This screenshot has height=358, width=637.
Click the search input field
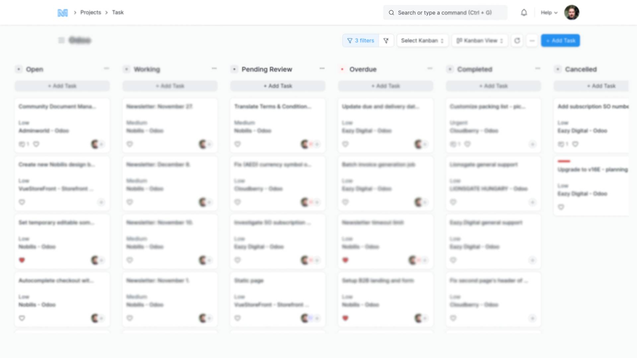point(445,12)
